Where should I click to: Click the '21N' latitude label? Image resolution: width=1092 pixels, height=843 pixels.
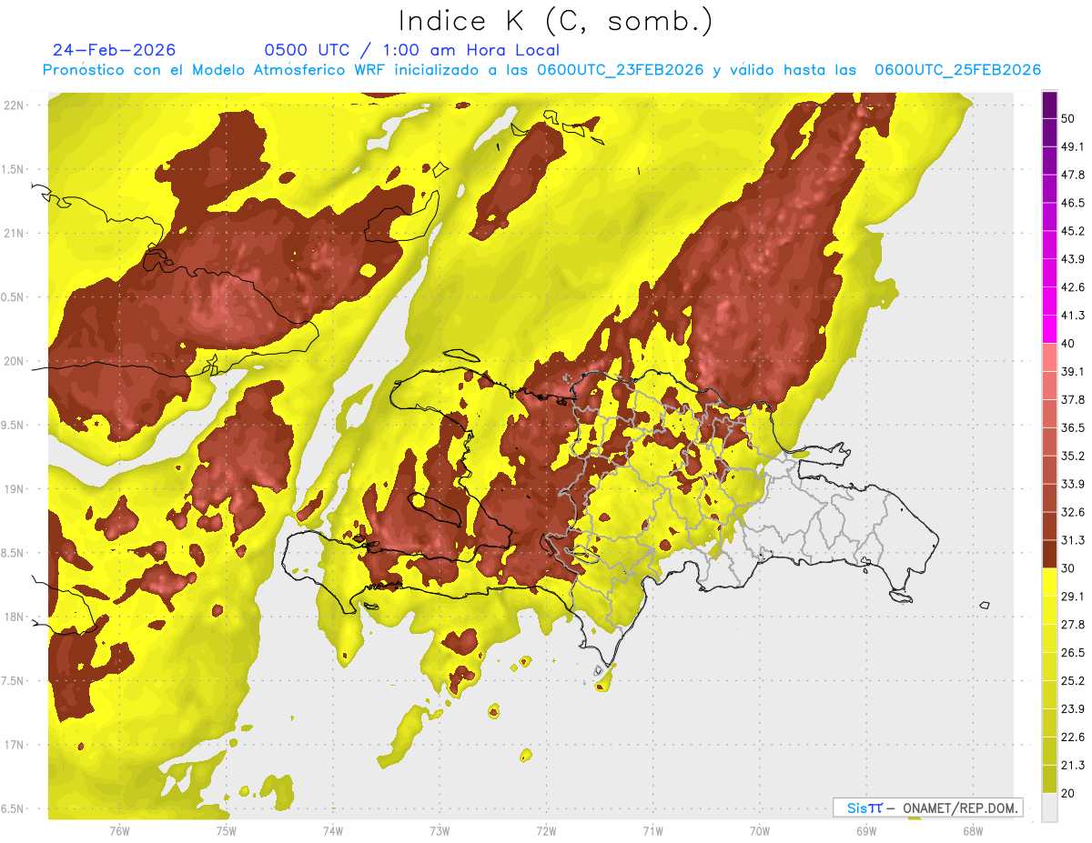pos(15,233)
